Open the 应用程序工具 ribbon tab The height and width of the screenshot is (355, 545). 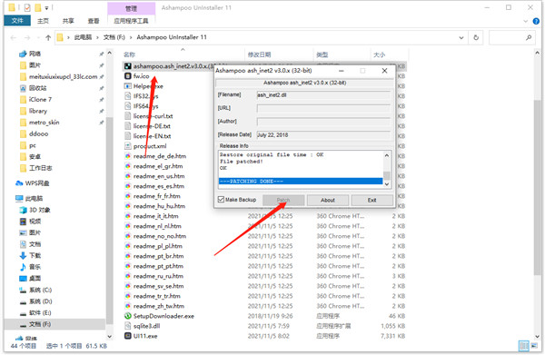coord(131,21)
